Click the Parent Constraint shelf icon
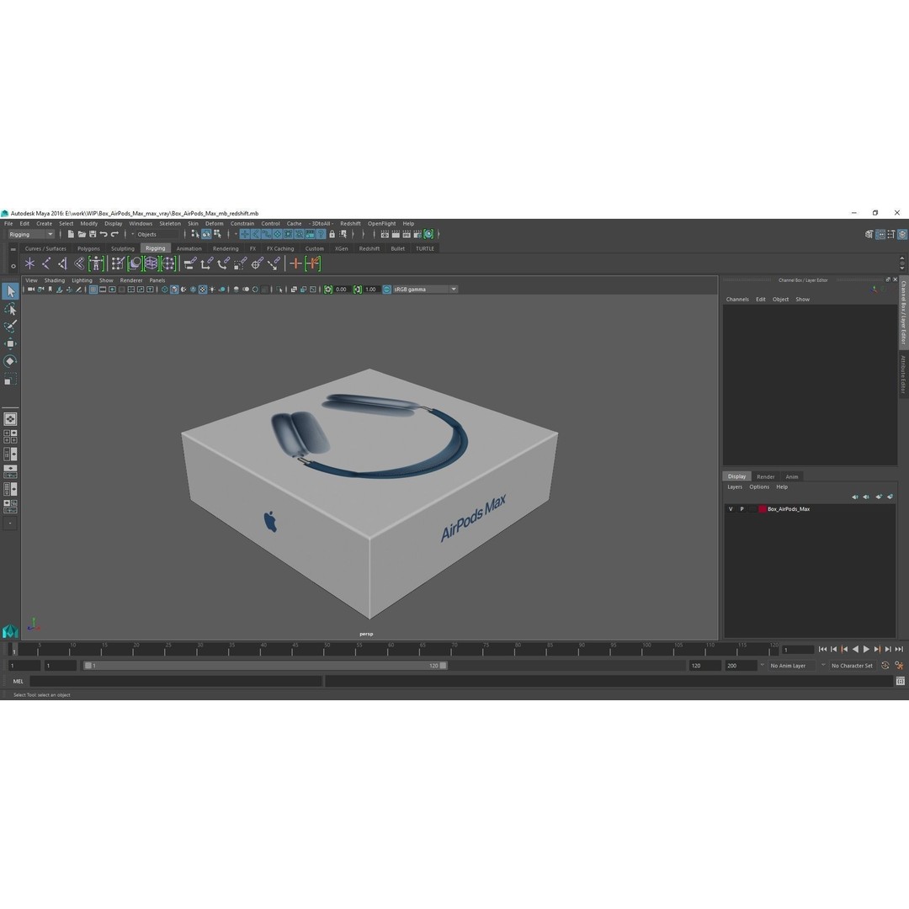Viewport: 909px width, 909px height. tap(190, 263)
